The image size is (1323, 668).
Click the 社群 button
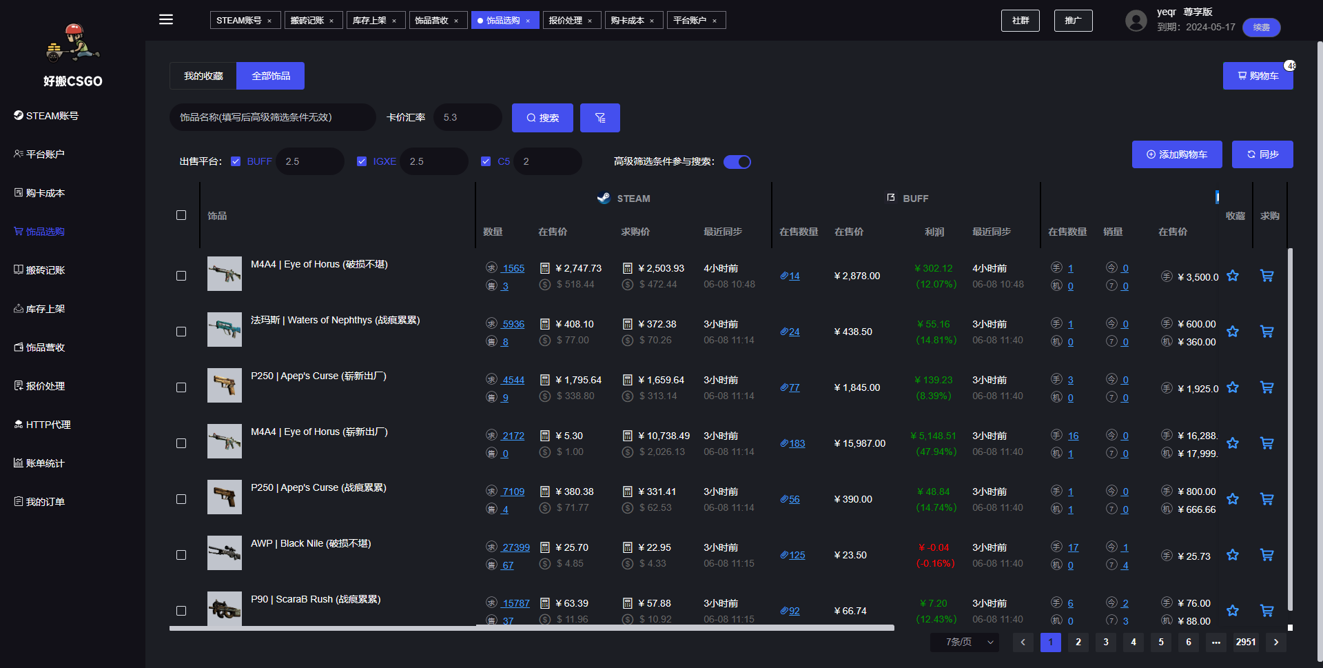click(1021, 21)
